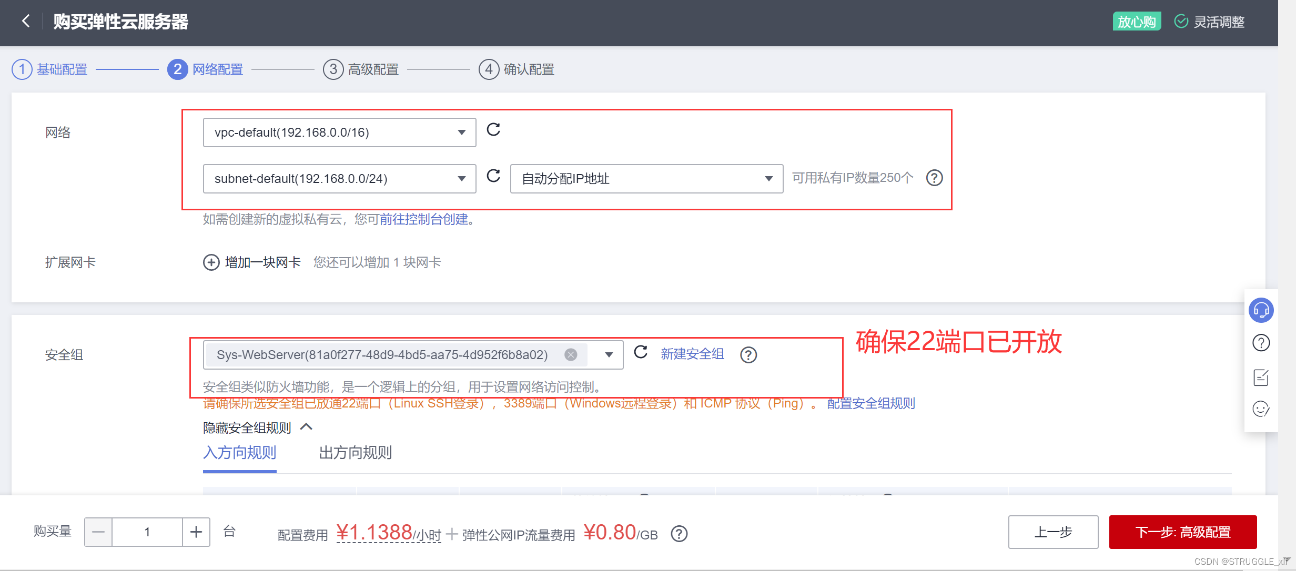Image resolution: width=1296 pixels, height=571 pixels.
Task: Increase purchase quantity with plus button
Action: coord(196,532)
